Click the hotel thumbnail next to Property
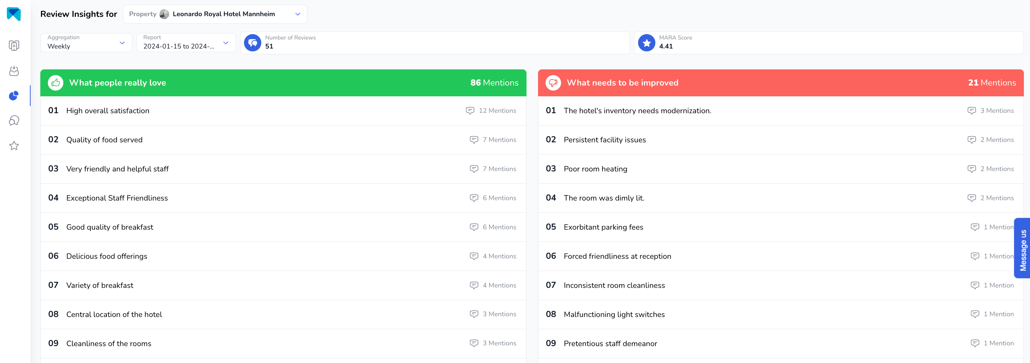 coord(164,14)
